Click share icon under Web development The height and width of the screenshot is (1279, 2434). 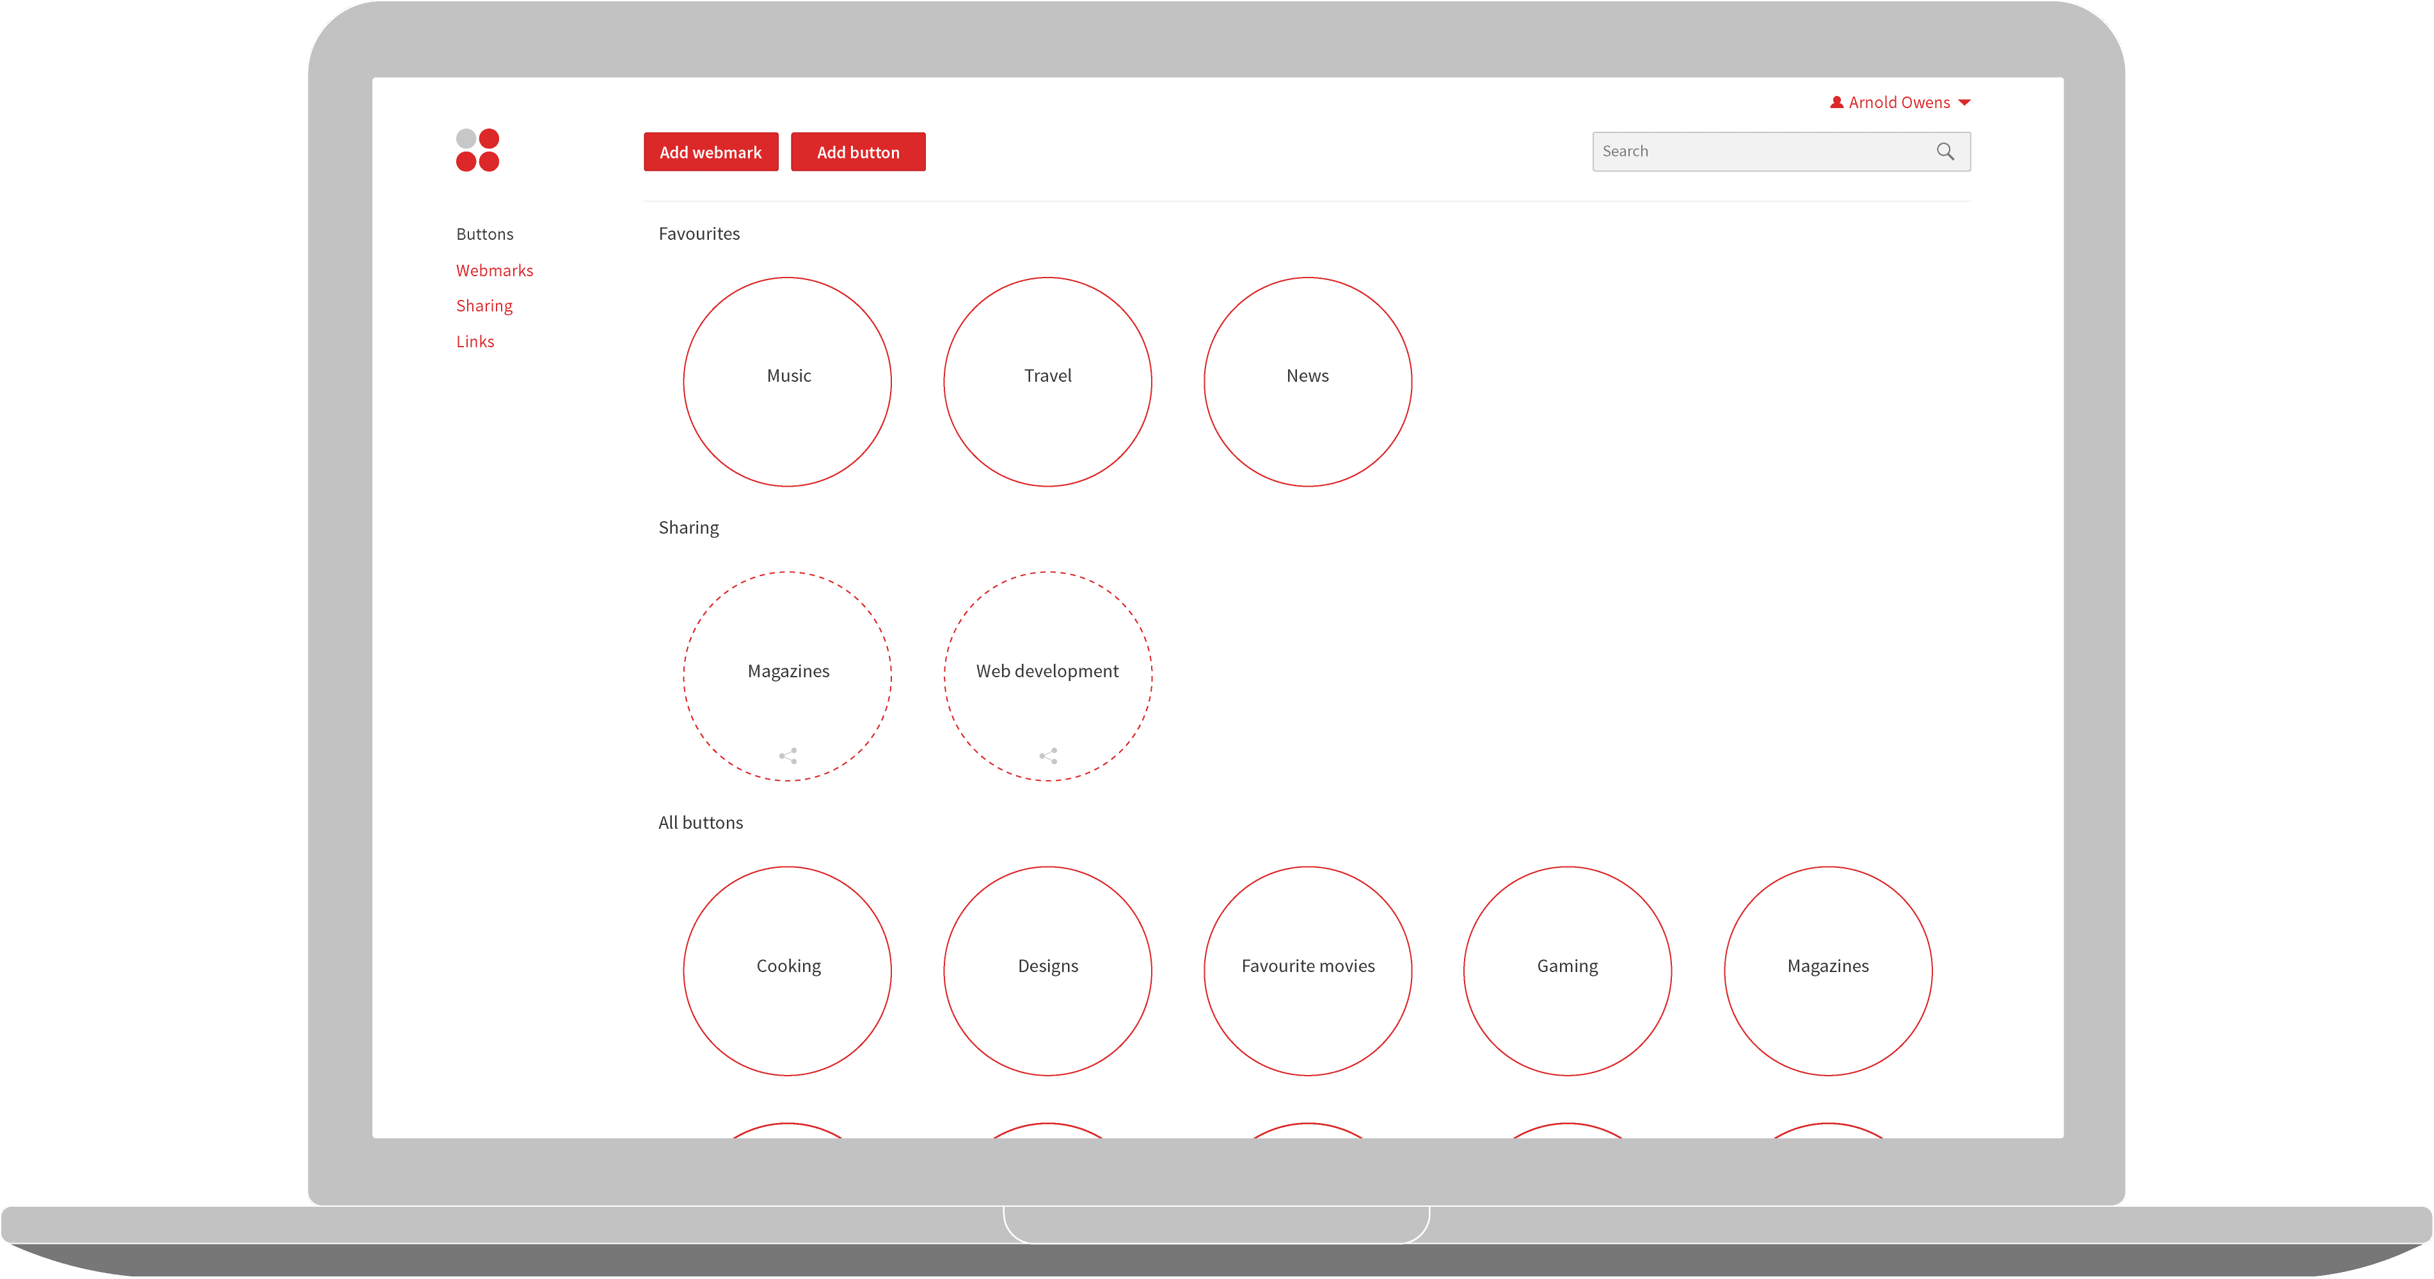[x=1048, y=756]
